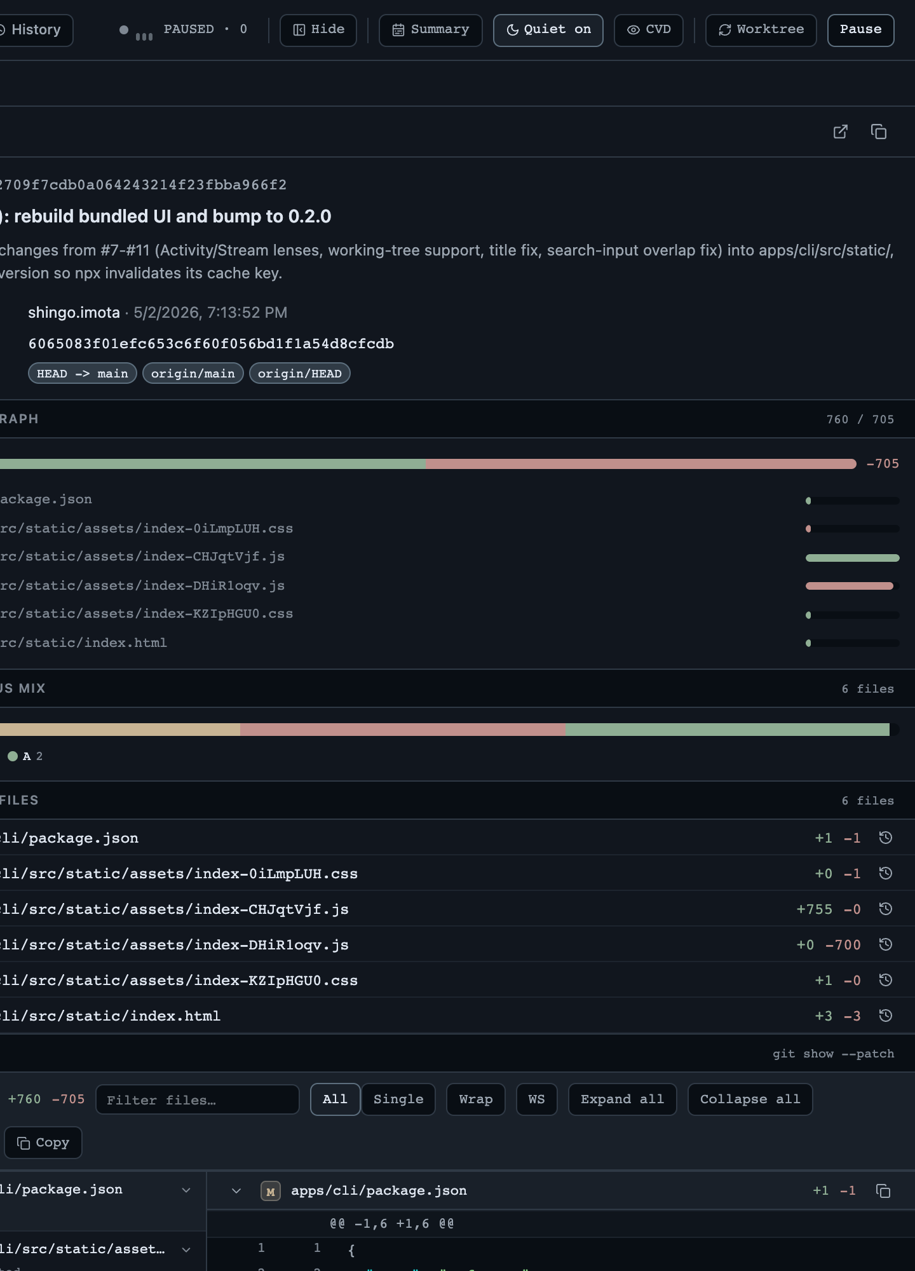
Task: Expand src/static/asset… entry in sidebar
Action: 186,1249
